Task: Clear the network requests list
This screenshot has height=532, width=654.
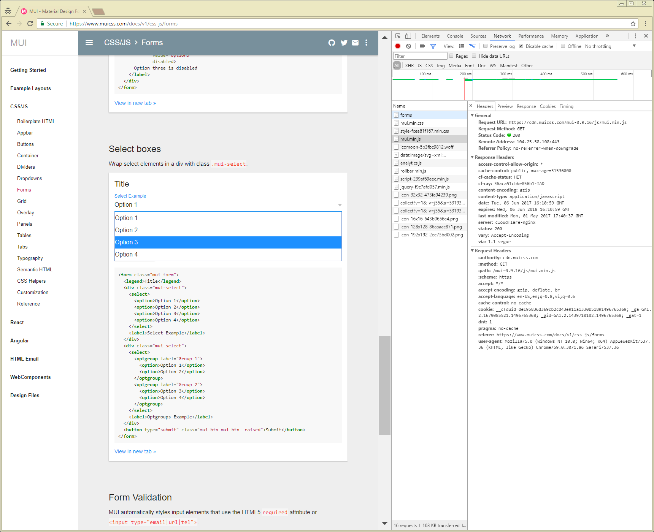Action: 408,46
